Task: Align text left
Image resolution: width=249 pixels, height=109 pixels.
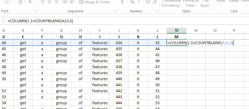Action: pyautogui.click(x=43, y=2)
